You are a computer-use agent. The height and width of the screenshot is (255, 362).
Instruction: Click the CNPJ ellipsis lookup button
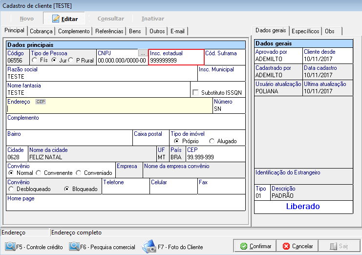tap(143, 53)
